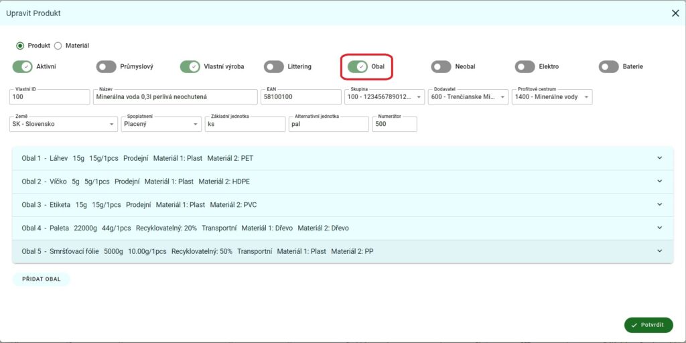Image resolution: width=686 pixels, height=343 pixels.
Task: Open the Dodavatel dropdown
Action: point(469,97)
